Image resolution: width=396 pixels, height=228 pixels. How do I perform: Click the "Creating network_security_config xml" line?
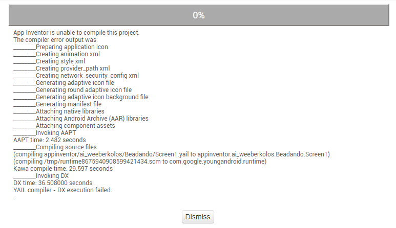tap(87, 76)
